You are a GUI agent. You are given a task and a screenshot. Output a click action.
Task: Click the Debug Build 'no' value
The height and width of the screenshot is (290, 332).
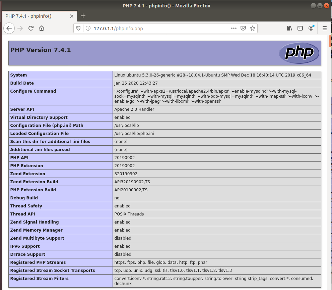click(x=117, y=198)
